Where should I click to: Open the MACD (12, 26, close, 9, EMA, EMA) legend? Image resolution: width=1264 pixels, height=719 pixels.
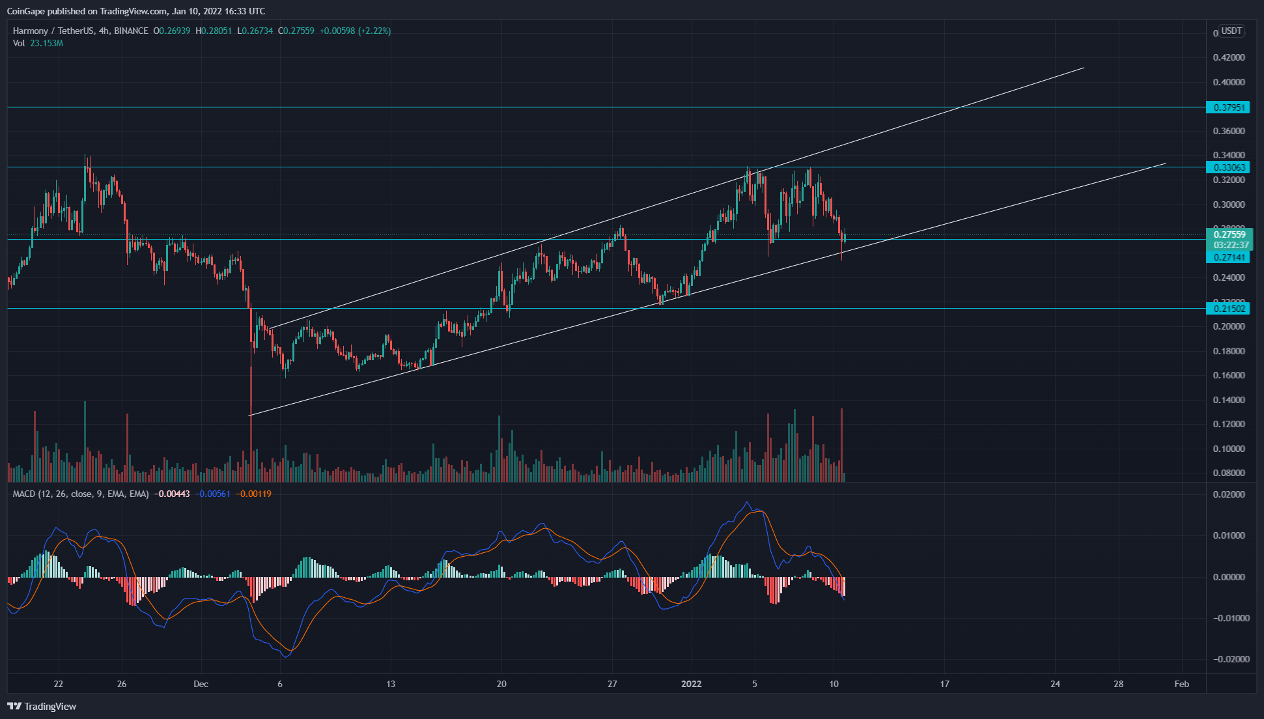81,494
